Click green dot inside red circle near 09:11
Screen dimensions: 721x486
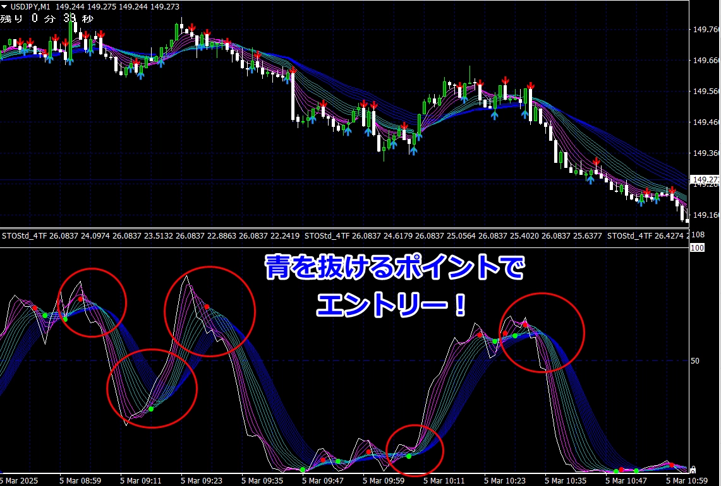(151, 410)
